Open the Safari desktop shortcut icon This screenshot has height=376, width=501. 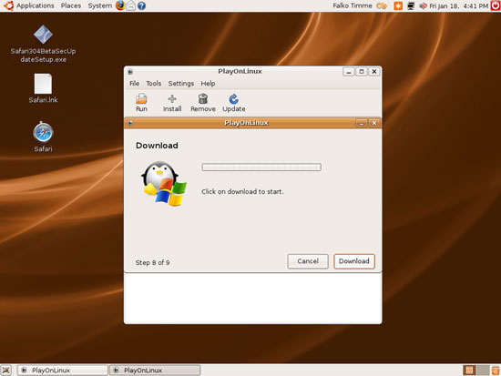43,132
